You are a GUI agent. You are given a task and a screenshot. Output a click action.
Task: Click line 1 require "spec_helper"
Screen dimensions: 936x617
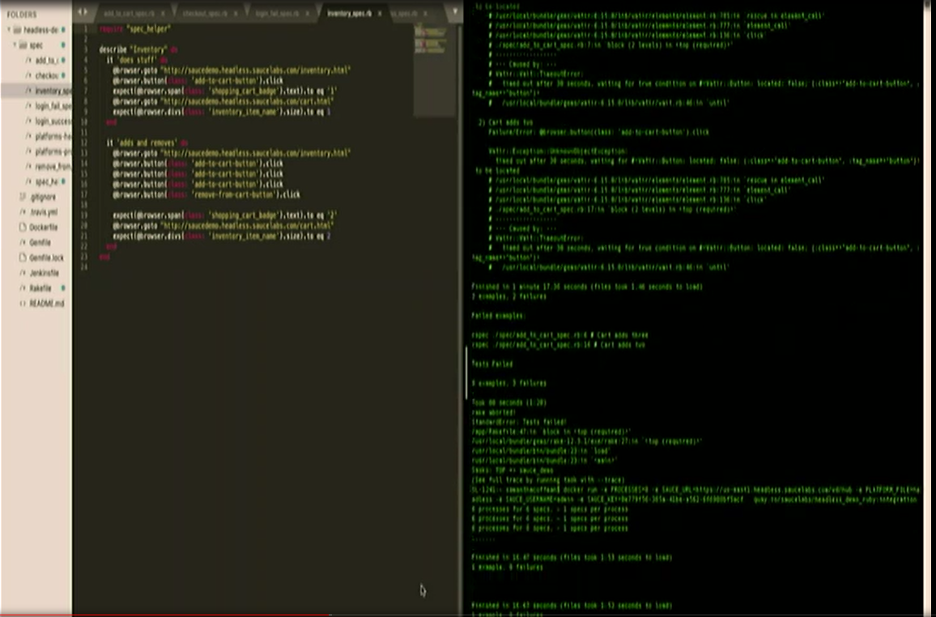135,28
